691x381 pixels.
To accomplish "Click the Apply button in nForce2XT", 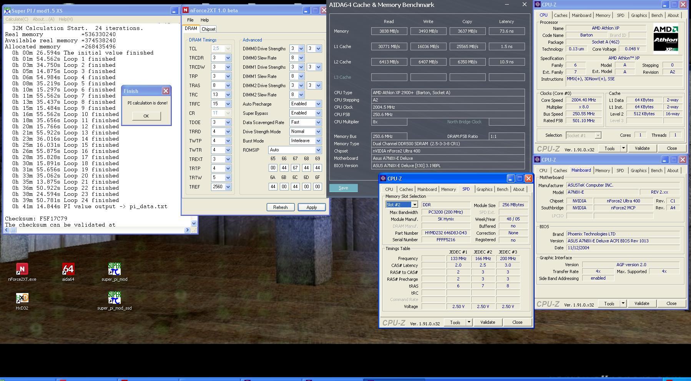I will (311, 207).
